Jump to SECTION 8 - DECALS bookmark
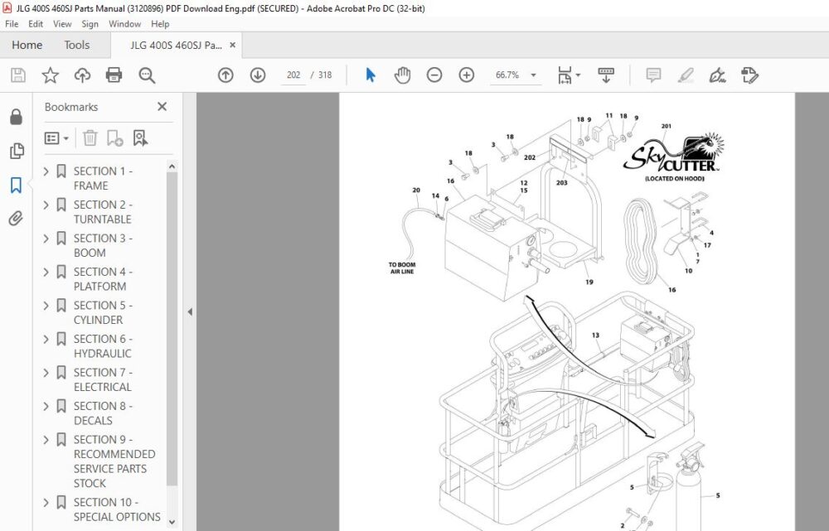The width and height of the screenshot is (829, 531). tap(103, 413)
